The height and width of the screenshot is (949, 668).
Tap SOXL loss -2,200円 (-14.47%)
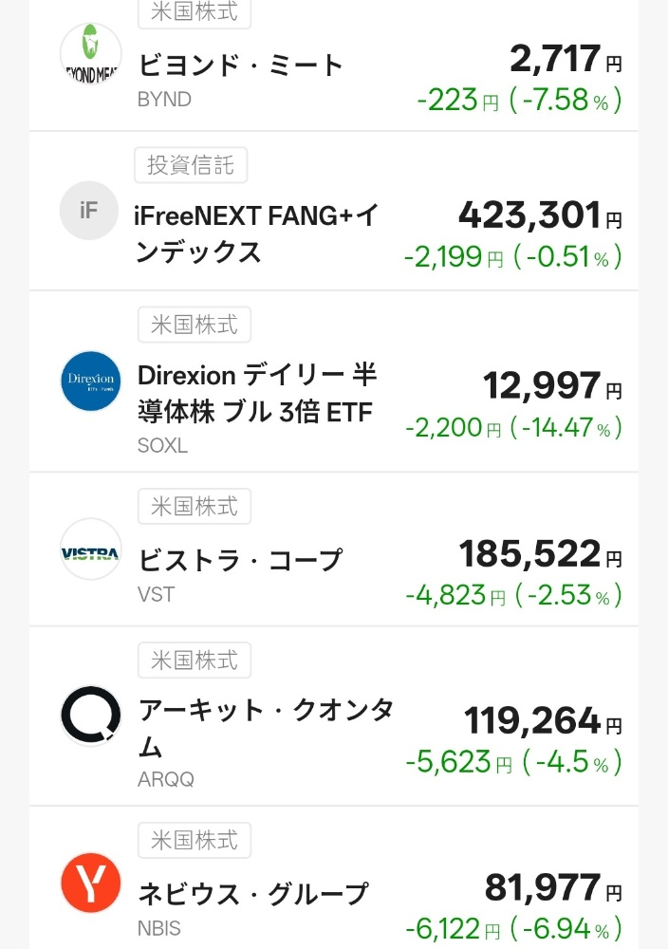click(513, 428)
